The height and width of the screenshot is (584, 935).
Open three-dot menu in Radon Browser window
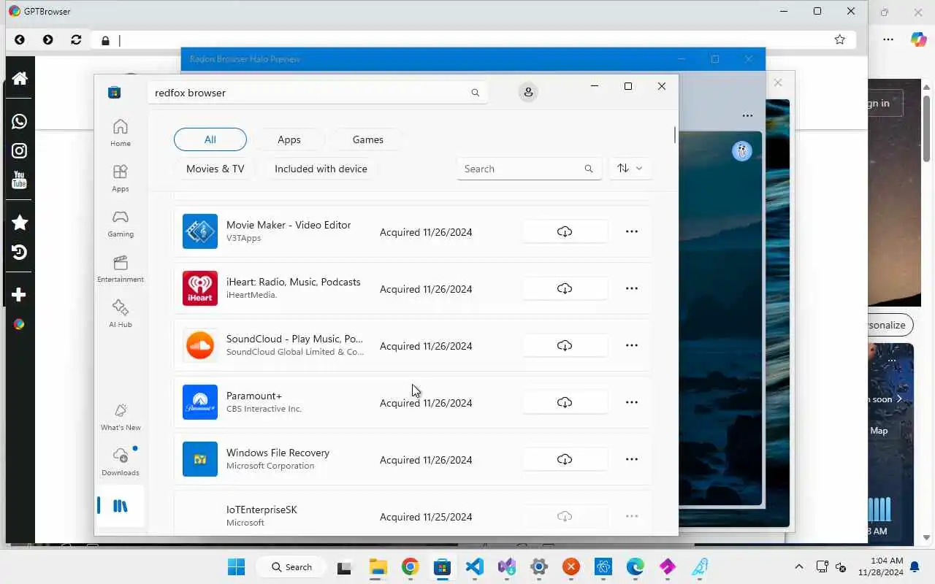(747, 115)
